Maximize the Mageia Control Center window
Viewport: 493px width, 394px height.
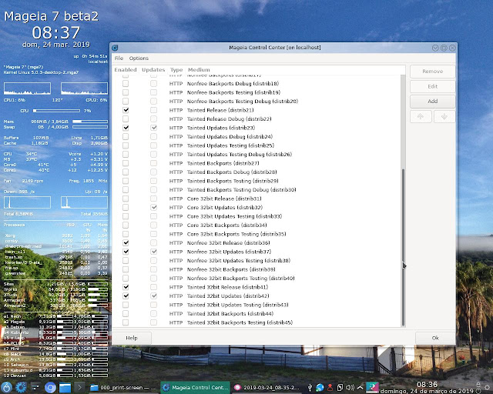(x=444, y=48)
